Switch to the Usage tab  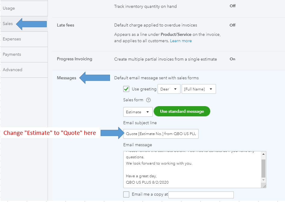(9, 8)
